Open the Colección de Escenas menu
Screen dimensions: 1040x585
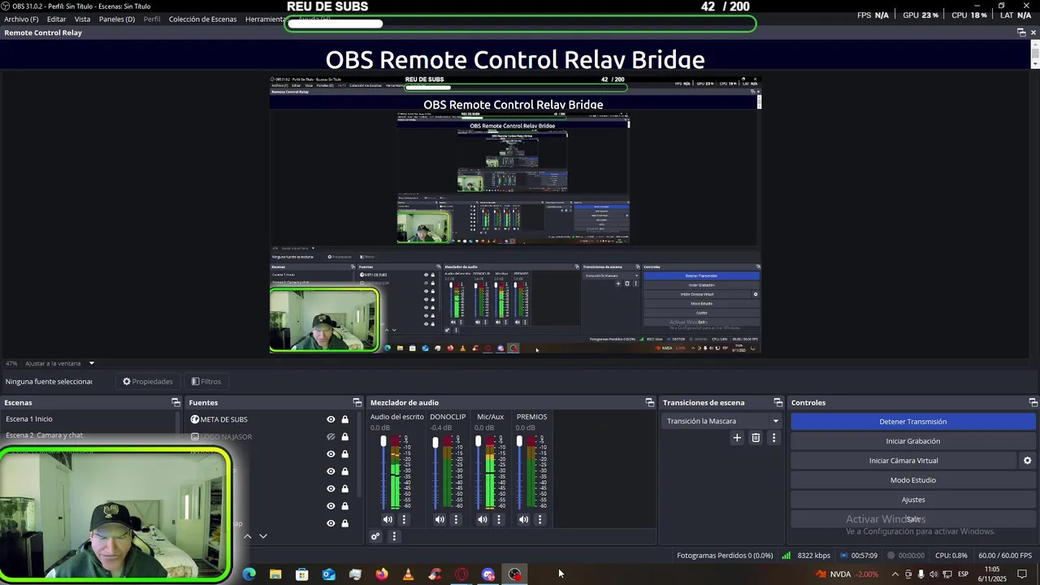click(x=202, y=19)
